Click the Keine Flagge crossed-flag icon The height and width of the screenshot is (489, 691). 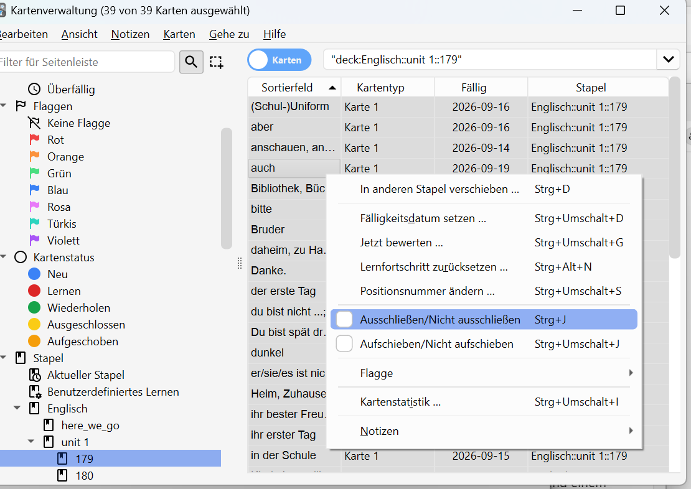tap(34, 123)
